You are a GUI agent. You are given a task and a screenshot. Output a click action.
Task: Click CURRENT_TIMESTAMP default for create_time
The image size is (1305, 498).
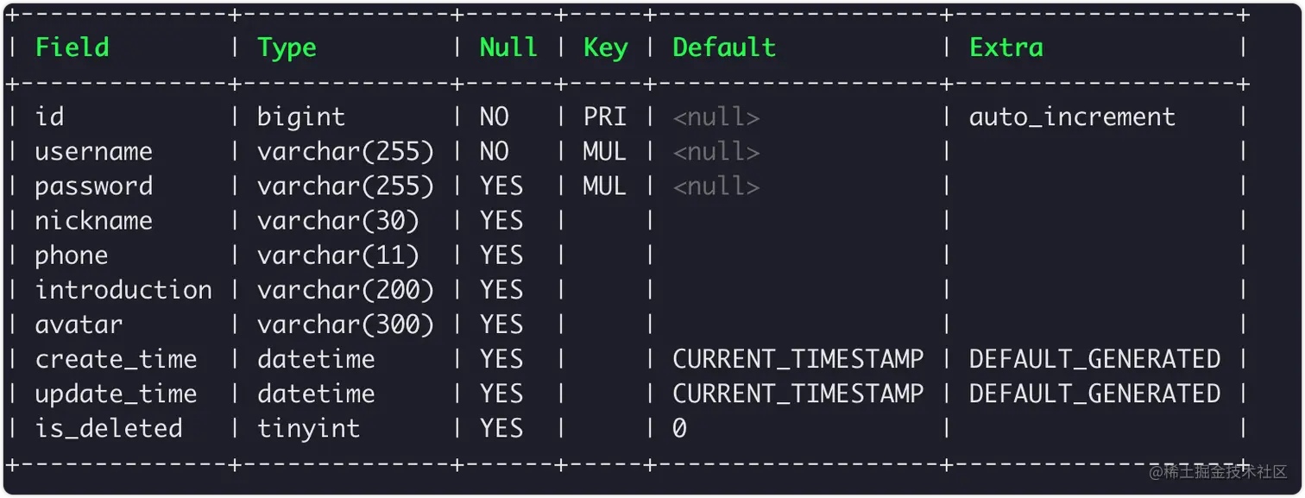tap(798, 359)
